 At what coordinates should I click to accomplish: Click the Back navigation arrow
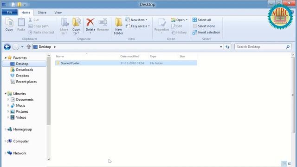[x=7, y=47]
